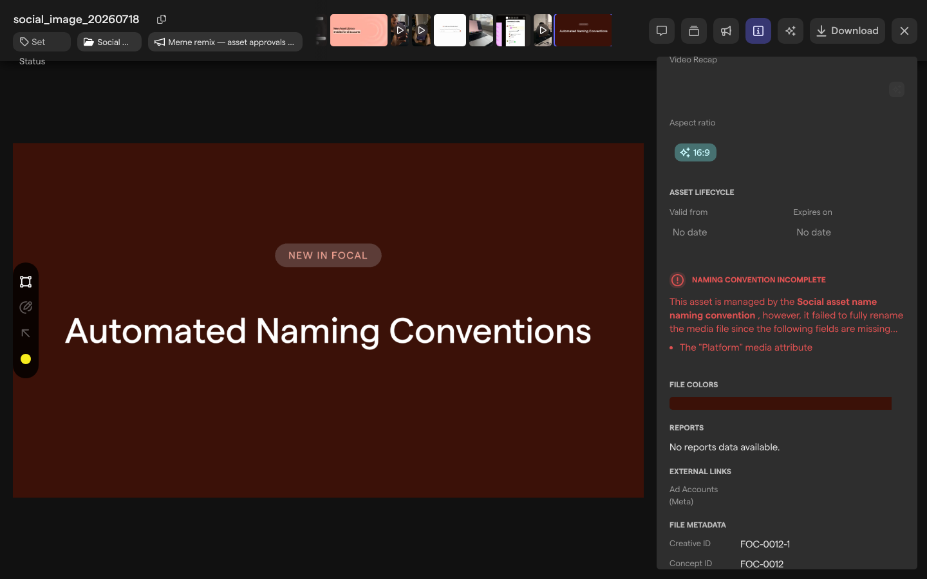Screen dimensions: 927x579
Task: Open the megaphone panel in top toolbar
Action: point(726,31)
